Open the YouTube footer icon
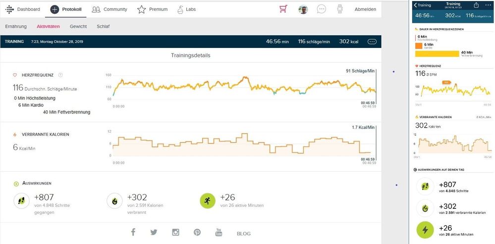Viewport: 495px width, 244px height. coord(219,232)
